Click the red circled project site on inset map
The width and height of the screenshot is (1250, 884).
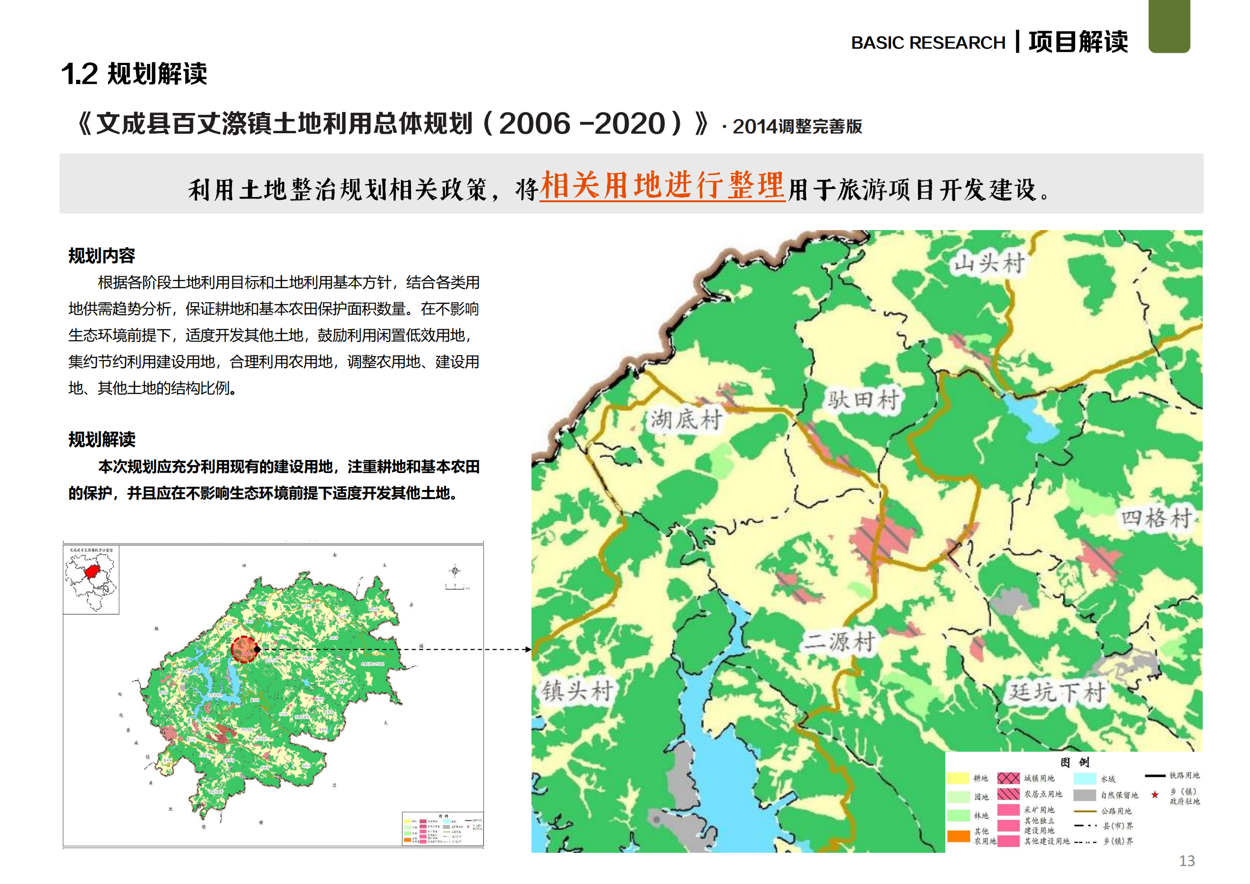(244, 651)
